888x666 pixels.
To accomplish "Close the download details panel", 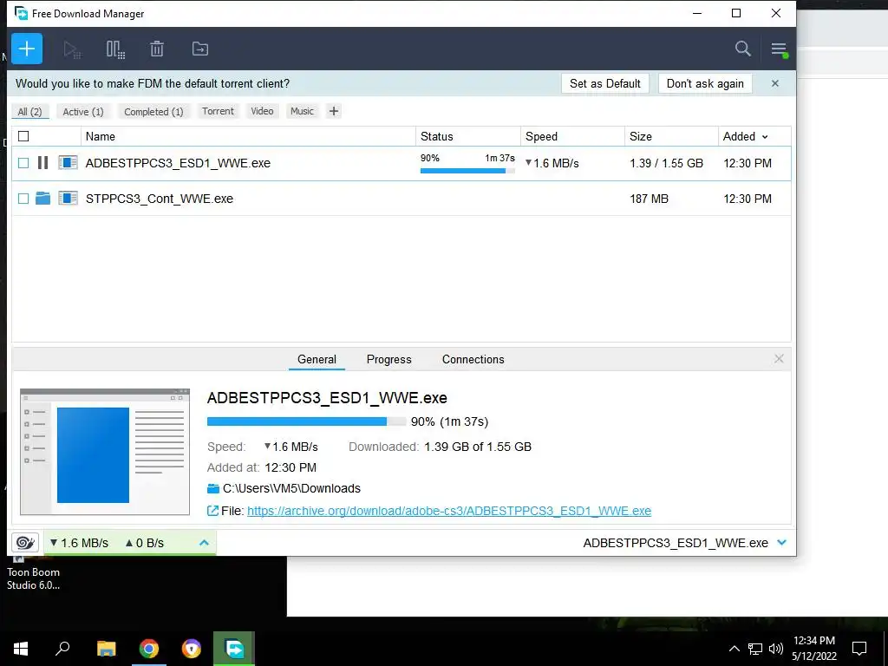I will coord(779,359).
